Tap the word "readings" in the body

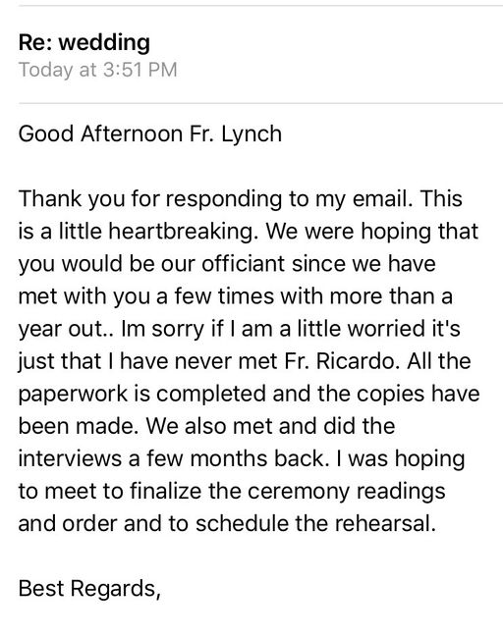(401, 492)
